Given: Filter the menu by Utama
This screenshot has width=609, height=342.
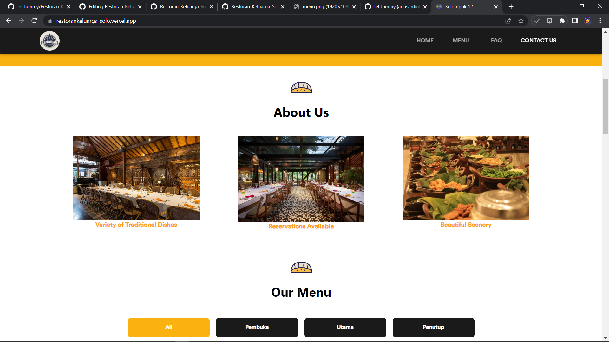Looking at the screenshot, I should pos(345,327).
